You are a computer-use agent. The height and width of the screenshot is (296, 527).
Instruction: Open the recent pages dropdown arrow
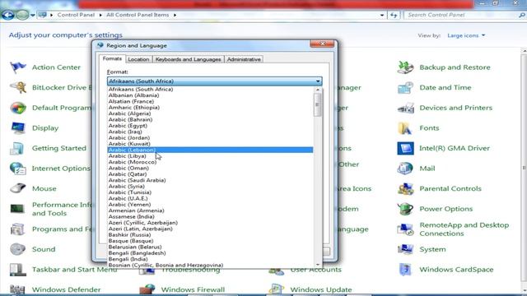(x=33, y=15)
